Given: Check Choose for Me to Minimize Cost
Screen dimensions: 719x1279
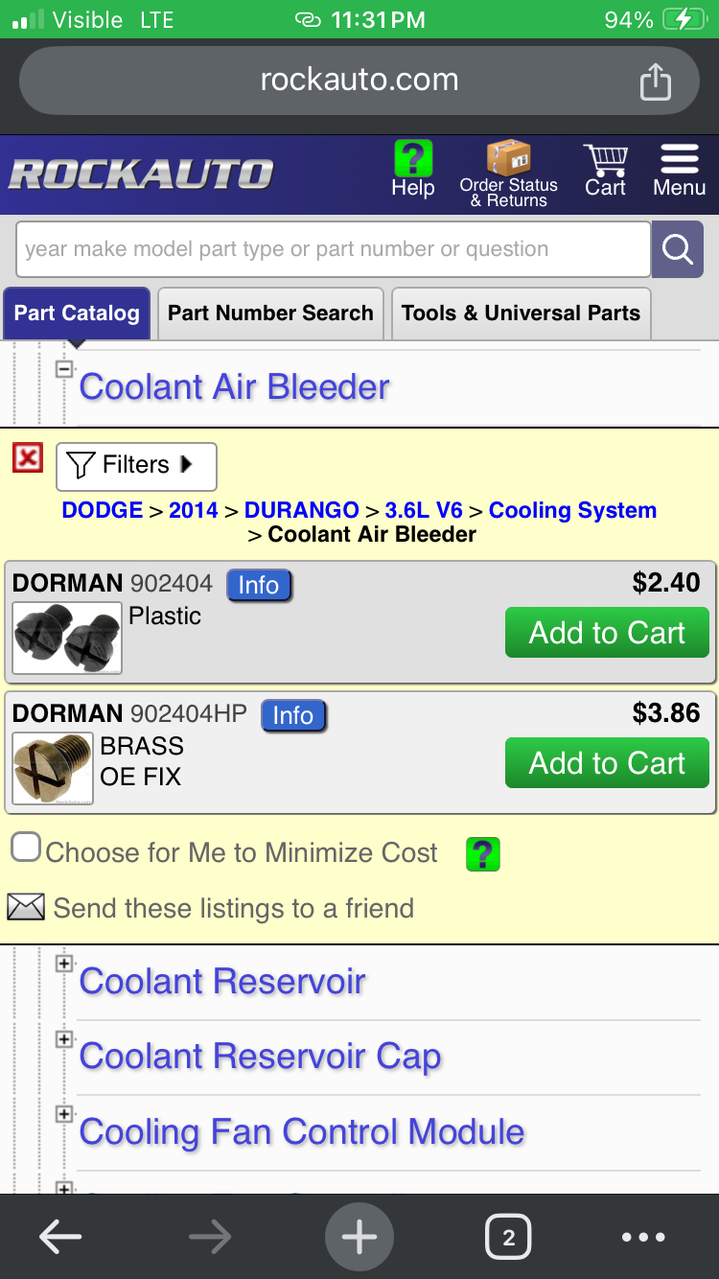Looking at the screenshot, I should (26, 848).
